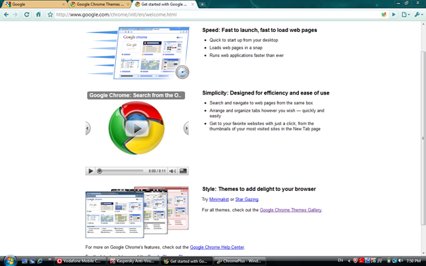Viewport: 426px width, 266px height.
Task: Click the Go arrow beside the address bar
Action: (x=393, y=15)
